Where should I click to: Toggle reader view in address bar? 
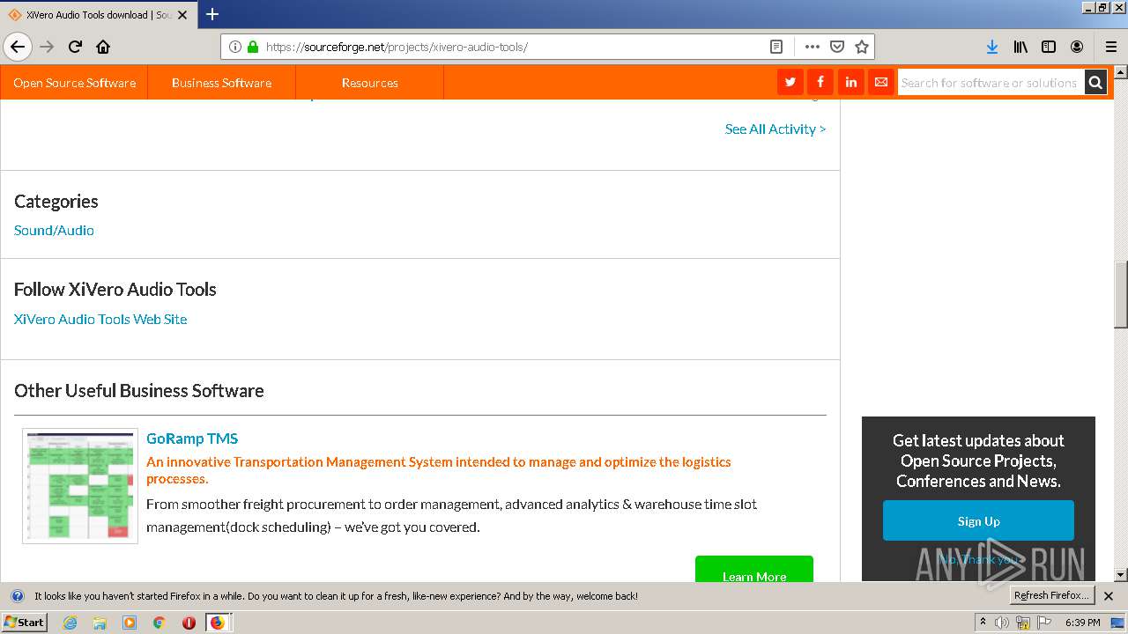(775, 47)
